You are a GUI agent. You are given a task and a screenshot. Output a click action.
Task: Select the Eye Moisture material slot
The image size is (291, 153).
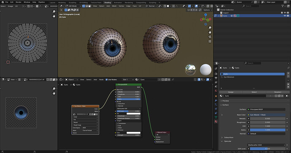(x=252, y=77)
